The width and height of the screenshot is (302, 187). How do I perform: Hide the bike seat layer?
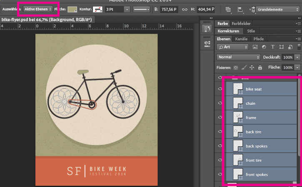coord(220,89)
